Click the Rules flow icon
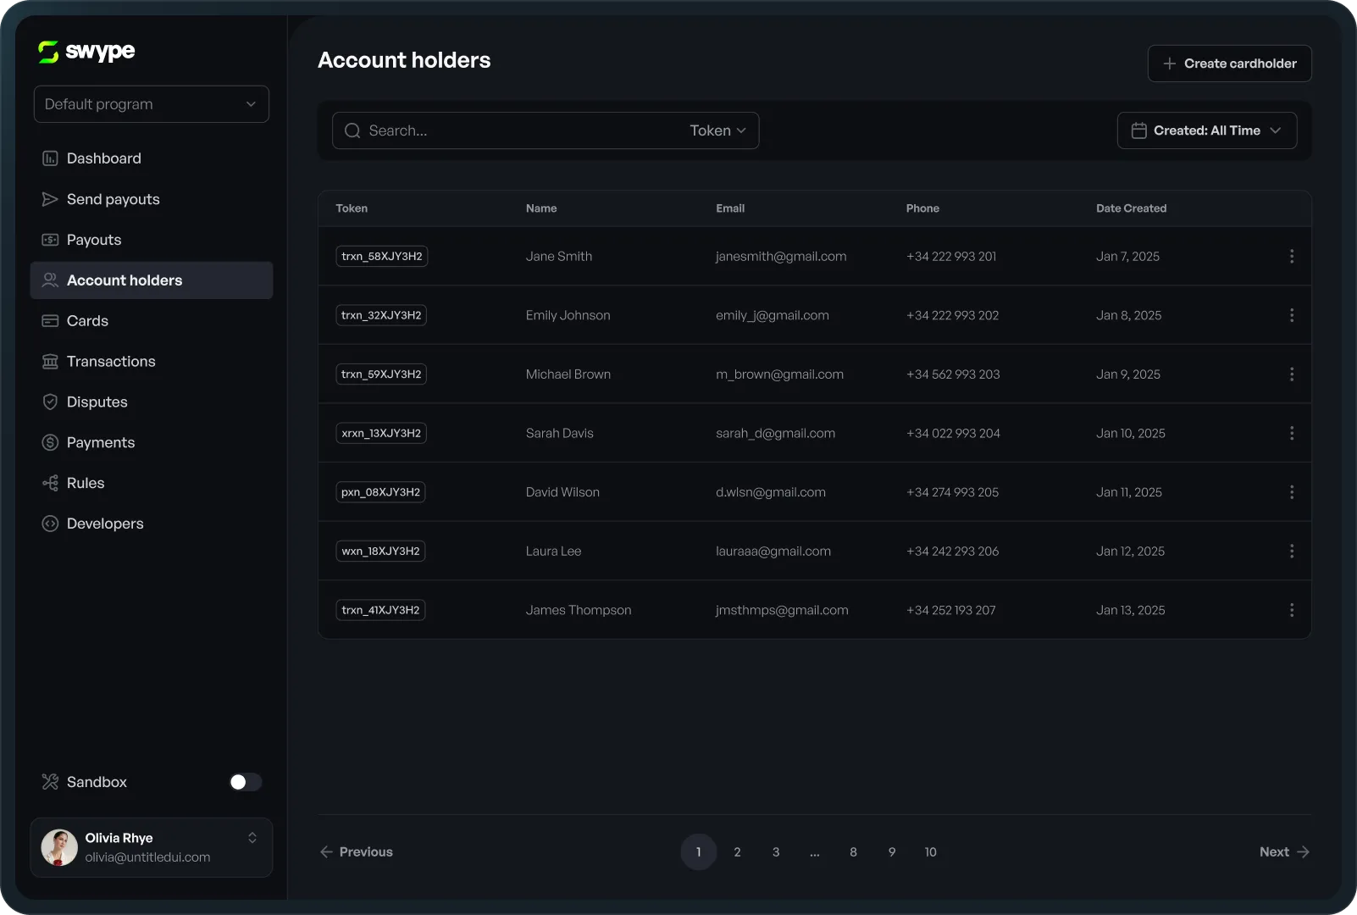Image resolution: width=1357 pixels, height=915 pixels. [50, 483]
